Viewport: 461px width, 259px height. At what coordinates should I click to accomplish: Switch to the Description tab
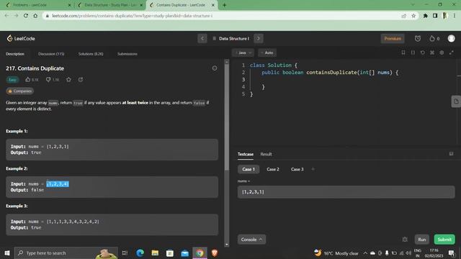15,54
